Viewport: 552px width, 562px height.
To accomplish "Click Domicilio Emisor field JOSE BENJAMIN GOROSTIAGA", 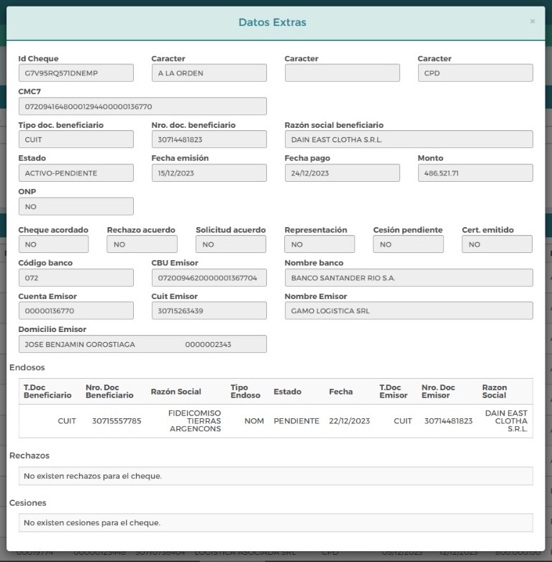I will click(x=142, y=344).
